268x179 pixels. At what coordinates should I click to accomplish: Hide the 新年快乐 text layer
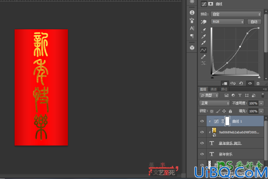point(202,154)
